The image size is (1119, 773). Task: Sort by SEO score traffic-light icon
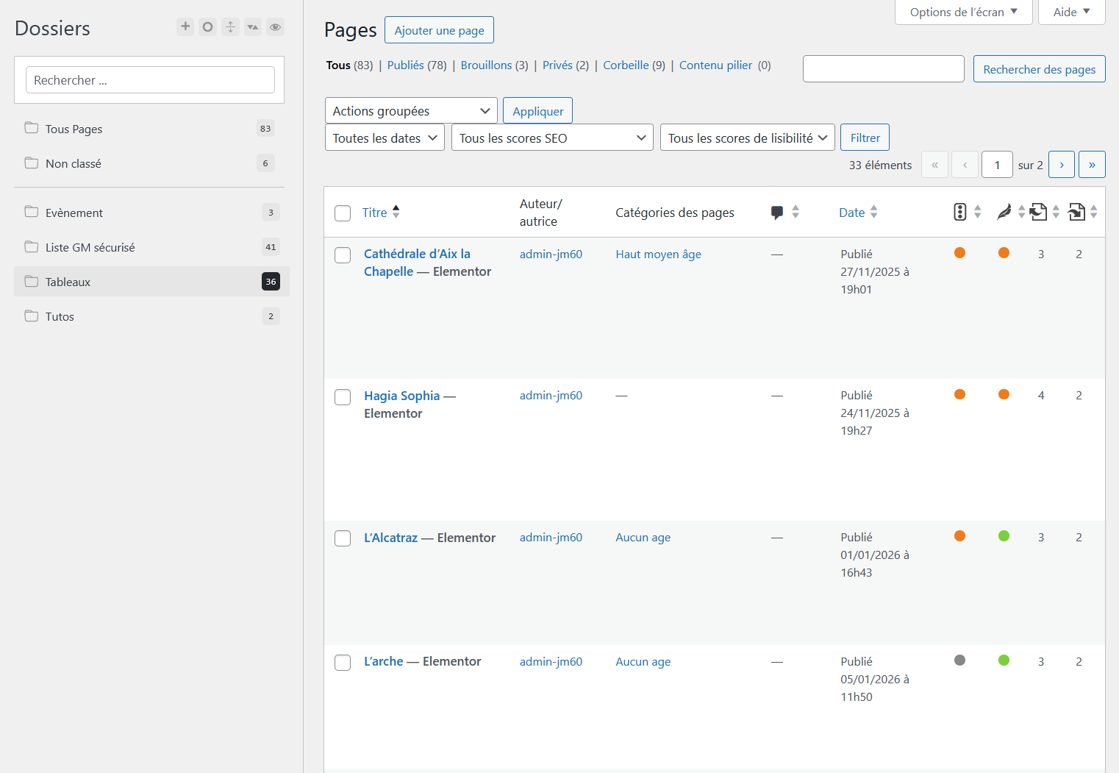point(959,213)
